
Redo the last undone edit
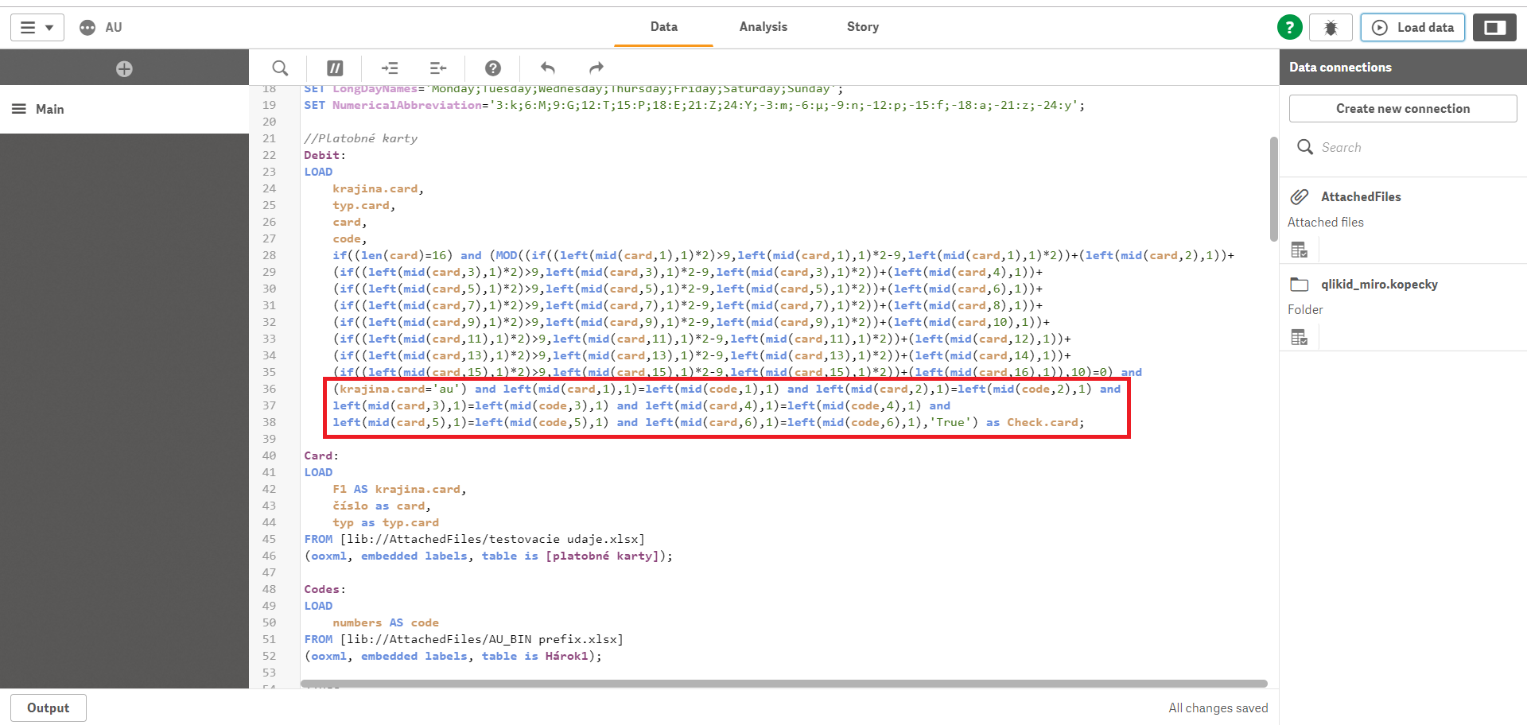pos(596,68)
